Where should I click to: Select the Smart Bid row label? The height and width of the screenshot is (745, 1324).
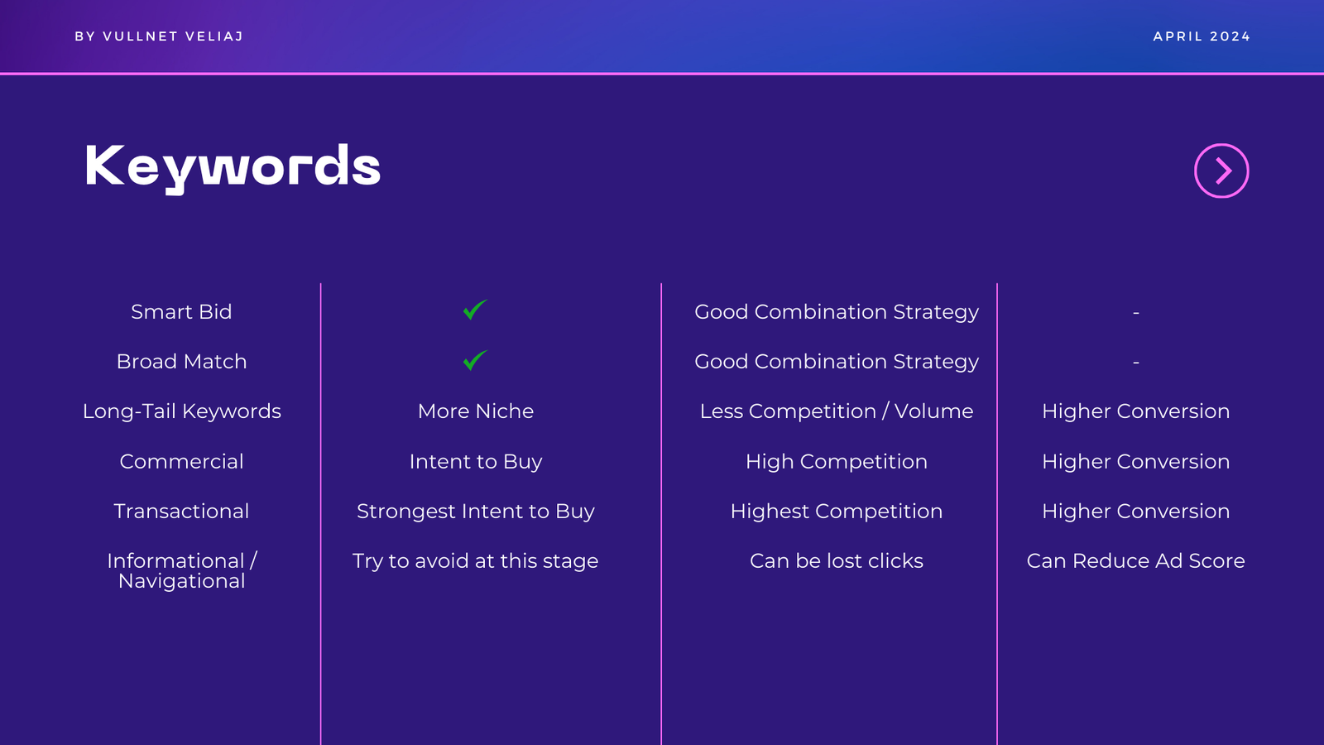[x=181, y=312]
